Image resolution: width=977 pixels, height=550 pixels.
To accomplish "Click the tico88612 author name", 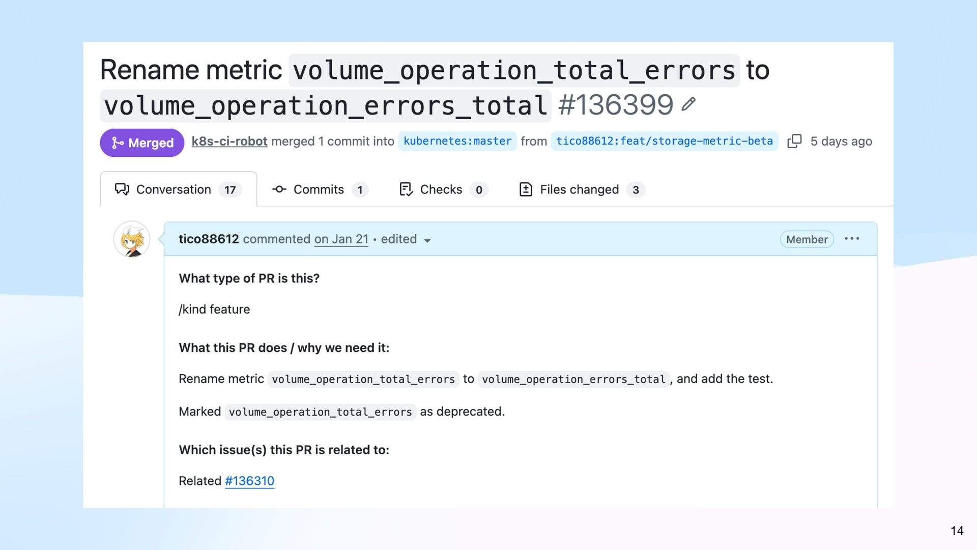I will (209, 239).
